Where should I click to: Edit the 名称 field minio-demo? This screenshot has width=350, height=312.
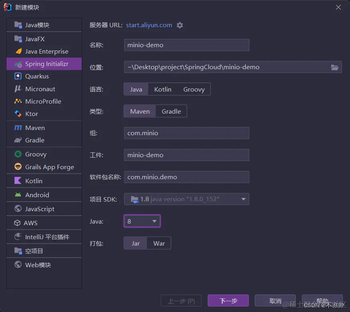pyautogui.click(x=187, y=45)
